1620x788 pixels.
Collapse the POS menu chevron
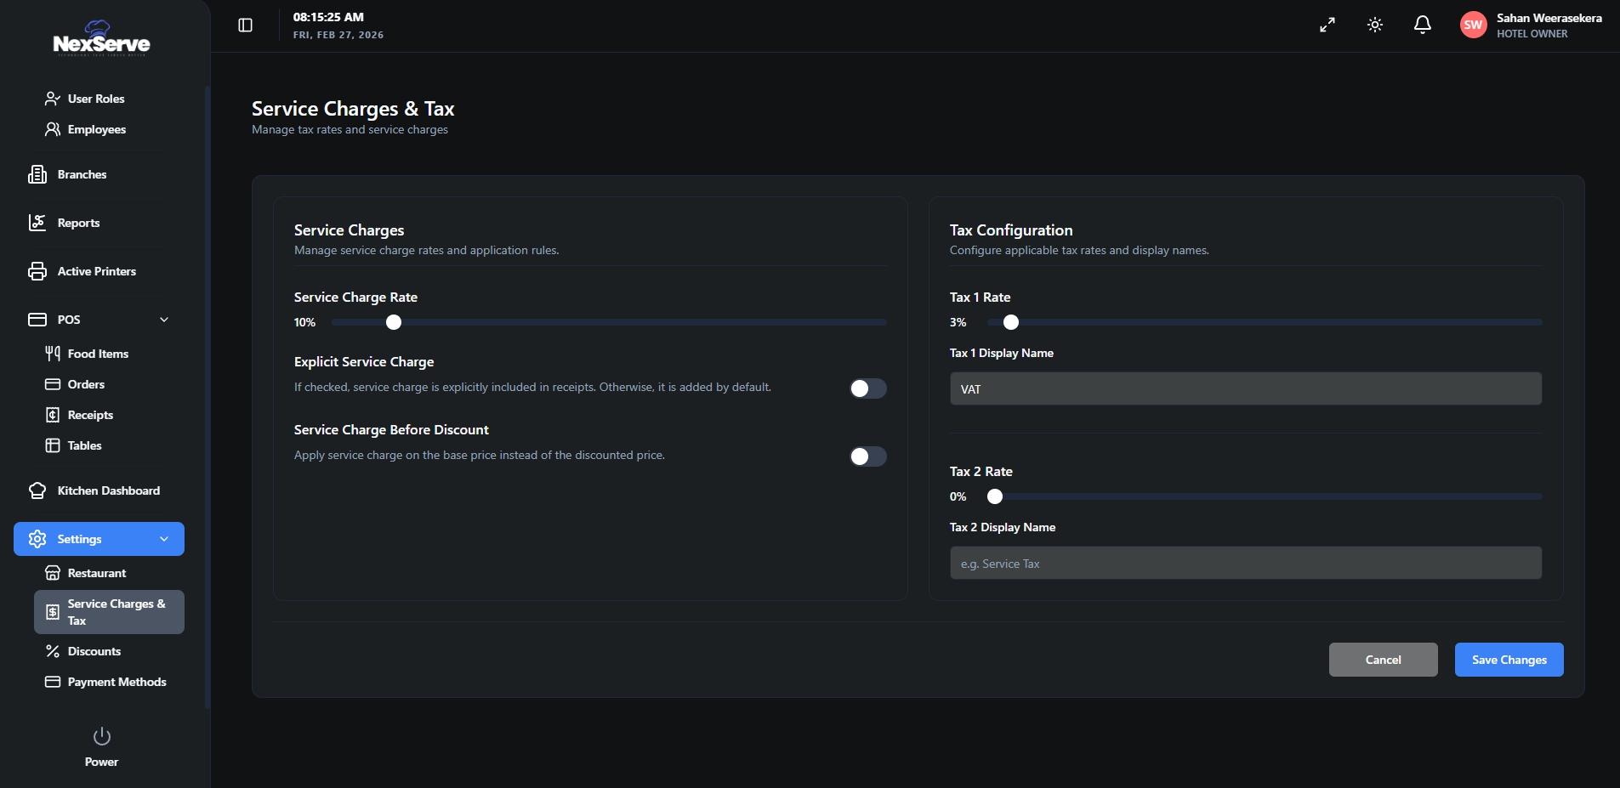164,320
